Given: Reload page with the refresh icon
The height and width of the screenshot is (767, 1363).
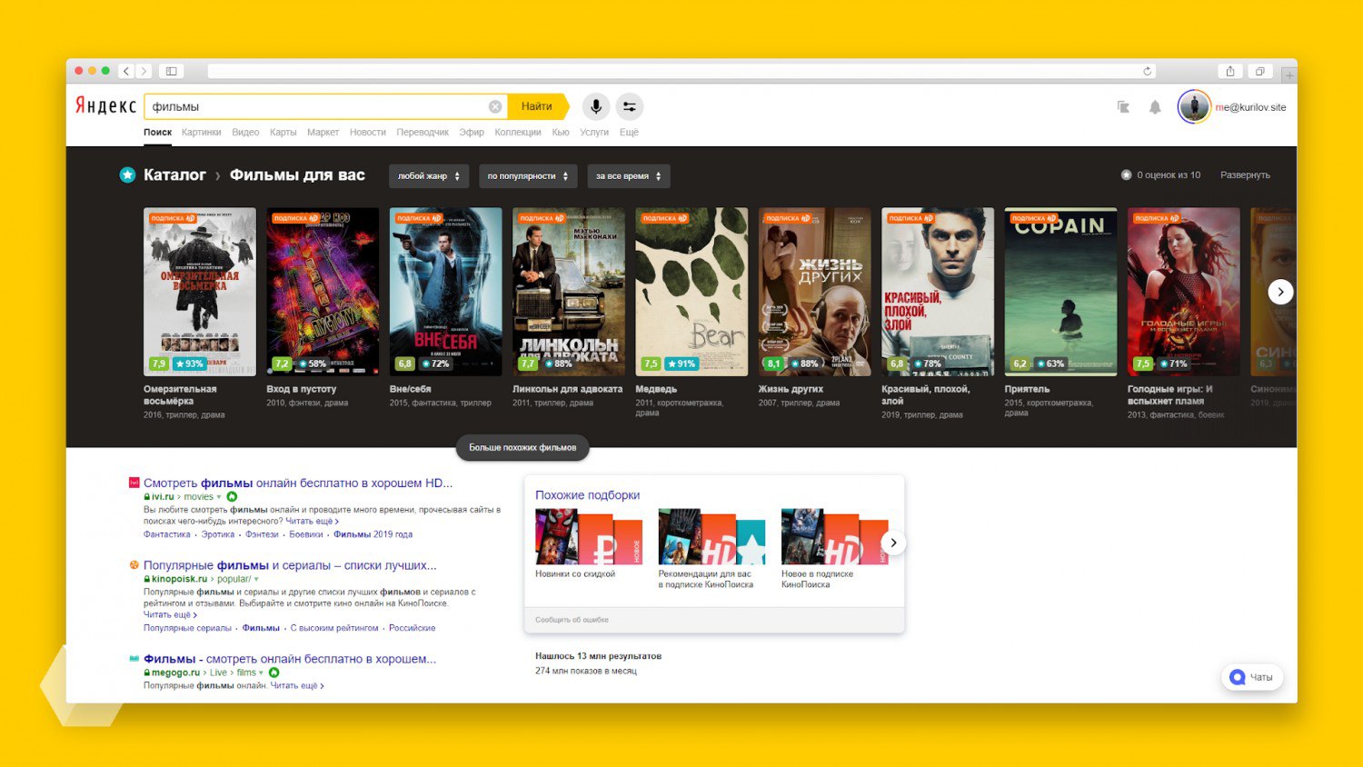Looking at the screenshot, I should [x=1148, y=71].
